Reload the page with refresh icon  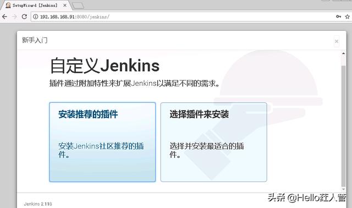tap(24, 17)
